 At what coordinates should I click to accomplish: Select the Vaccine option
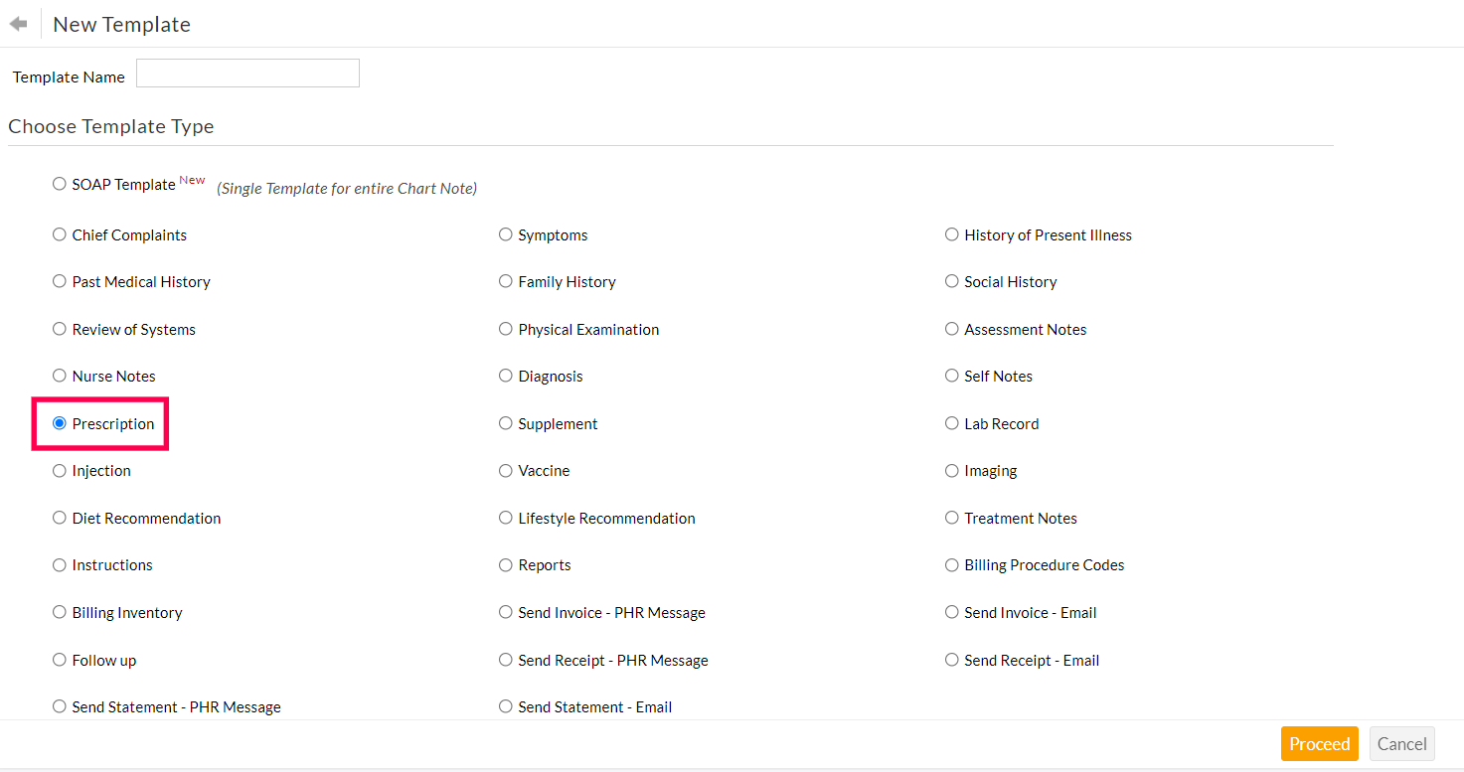[505, 470]
